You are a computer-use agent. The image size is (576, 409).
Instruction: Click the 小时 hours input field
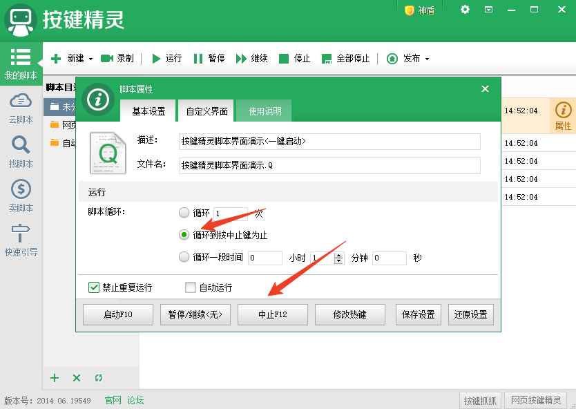(x=265, y=258)
